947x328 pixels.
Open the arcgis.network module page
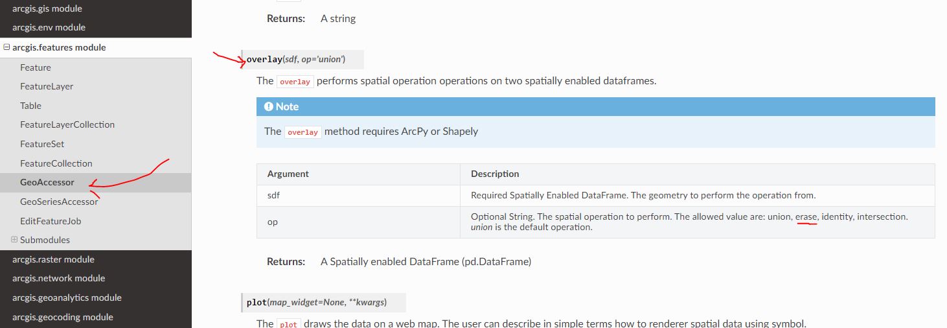coord(58,278)
